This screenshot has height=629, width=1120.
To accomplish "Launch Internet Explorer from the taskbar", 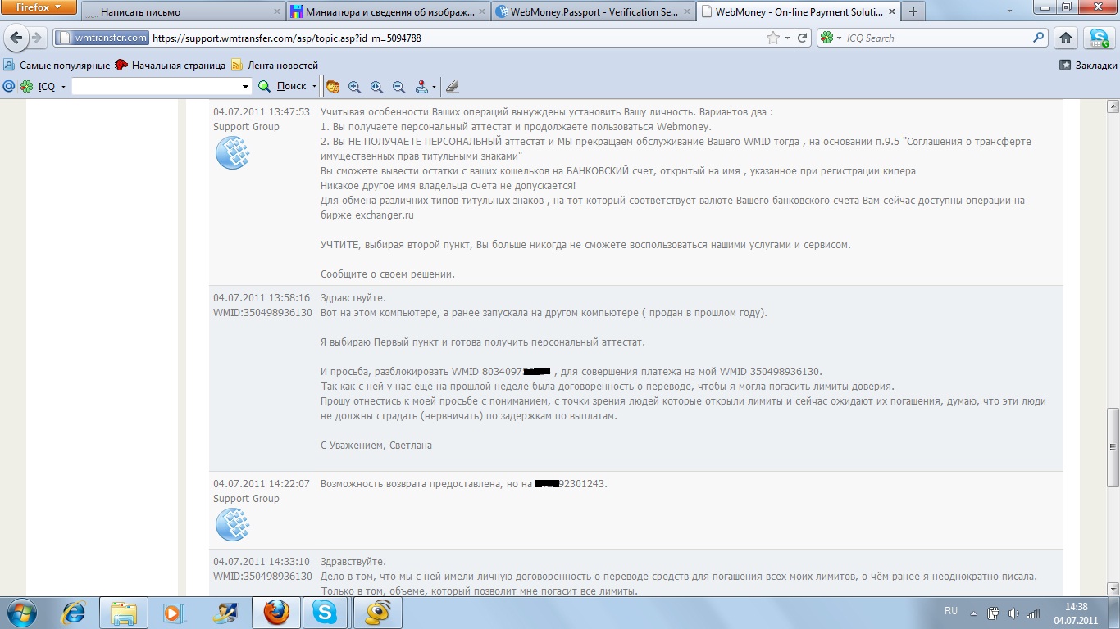I will [x=74, y=612].
